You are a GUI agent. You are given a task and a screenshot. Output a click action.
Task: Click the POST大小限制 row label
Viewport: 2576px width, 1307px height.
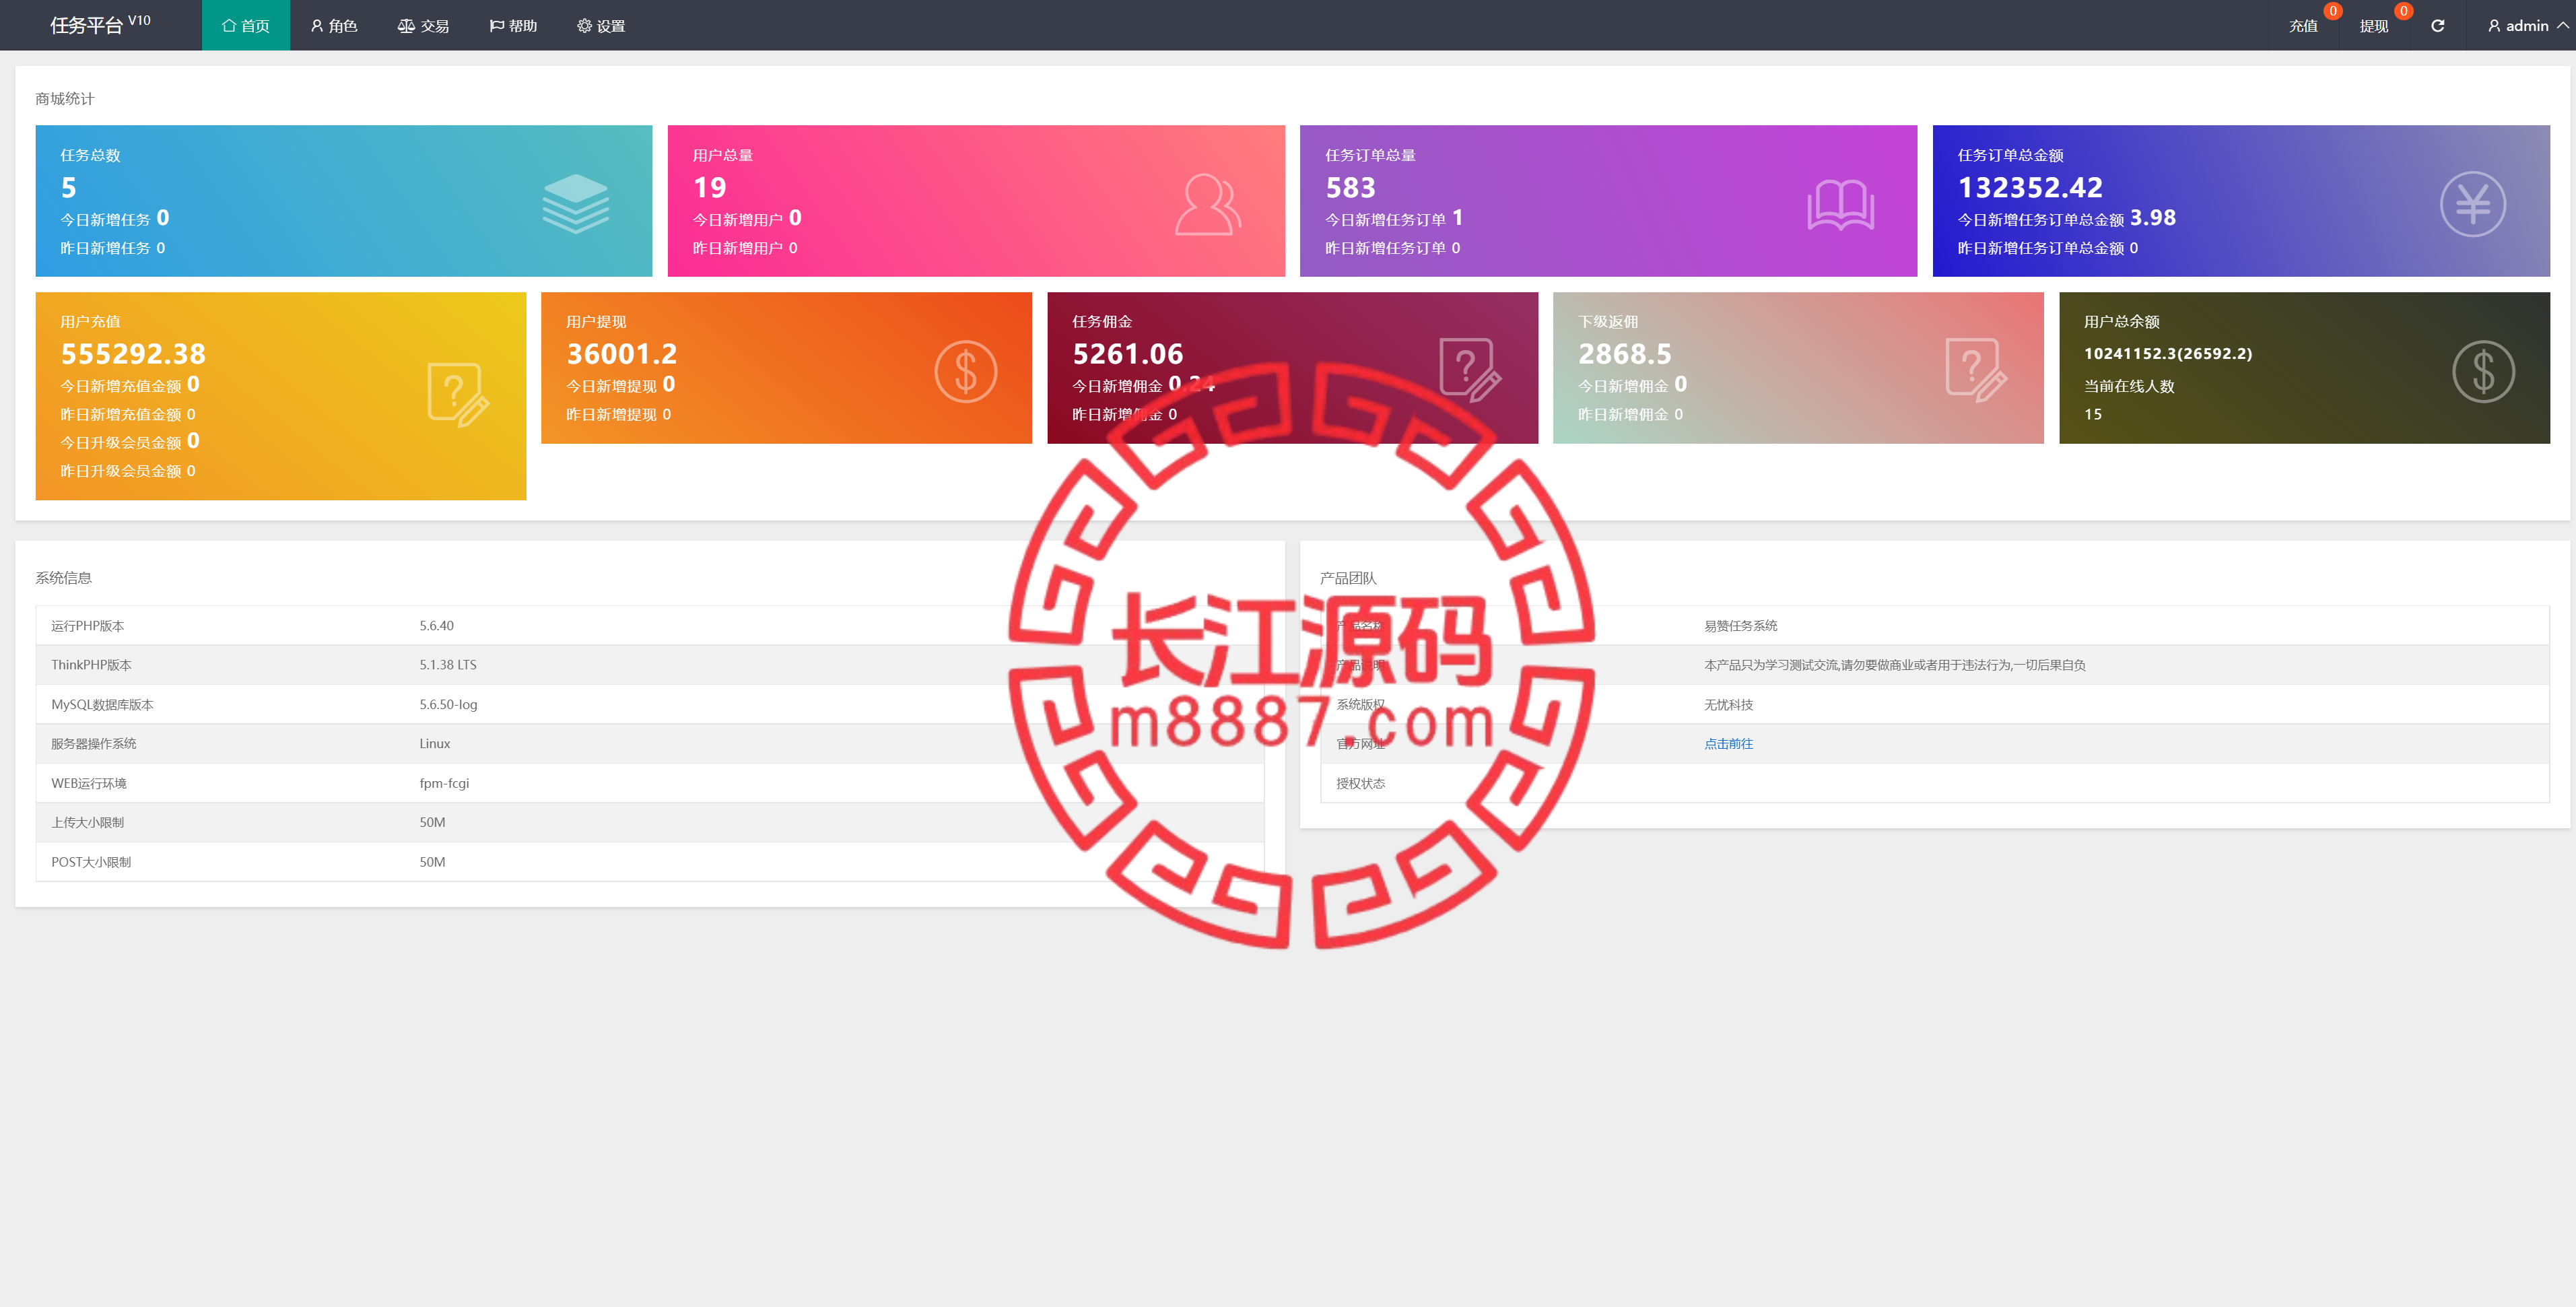(91, 862)
